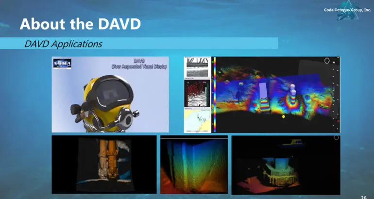The width and height of the screenshot is (374, 199).
Task: Click the right-side depth scale ruler
Action: click(x=334, y=95)
